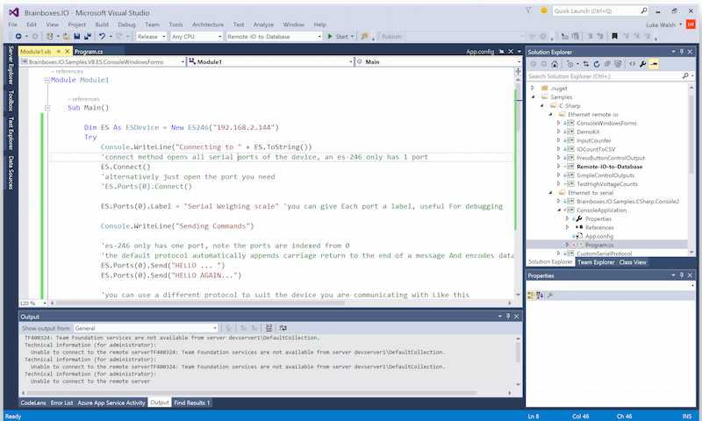
Task: Select Remote-IO-to-Database project in tree
Action: point(609,167)
